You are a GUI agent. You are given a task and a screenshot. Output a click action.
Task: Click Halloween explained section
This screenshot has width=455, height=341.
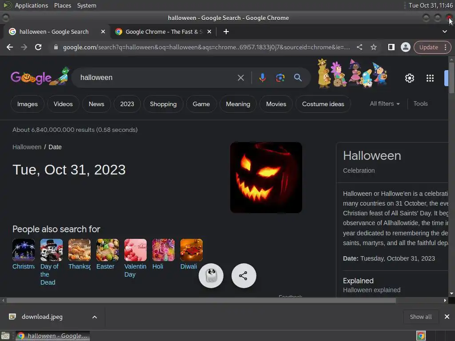click(371, 285)
